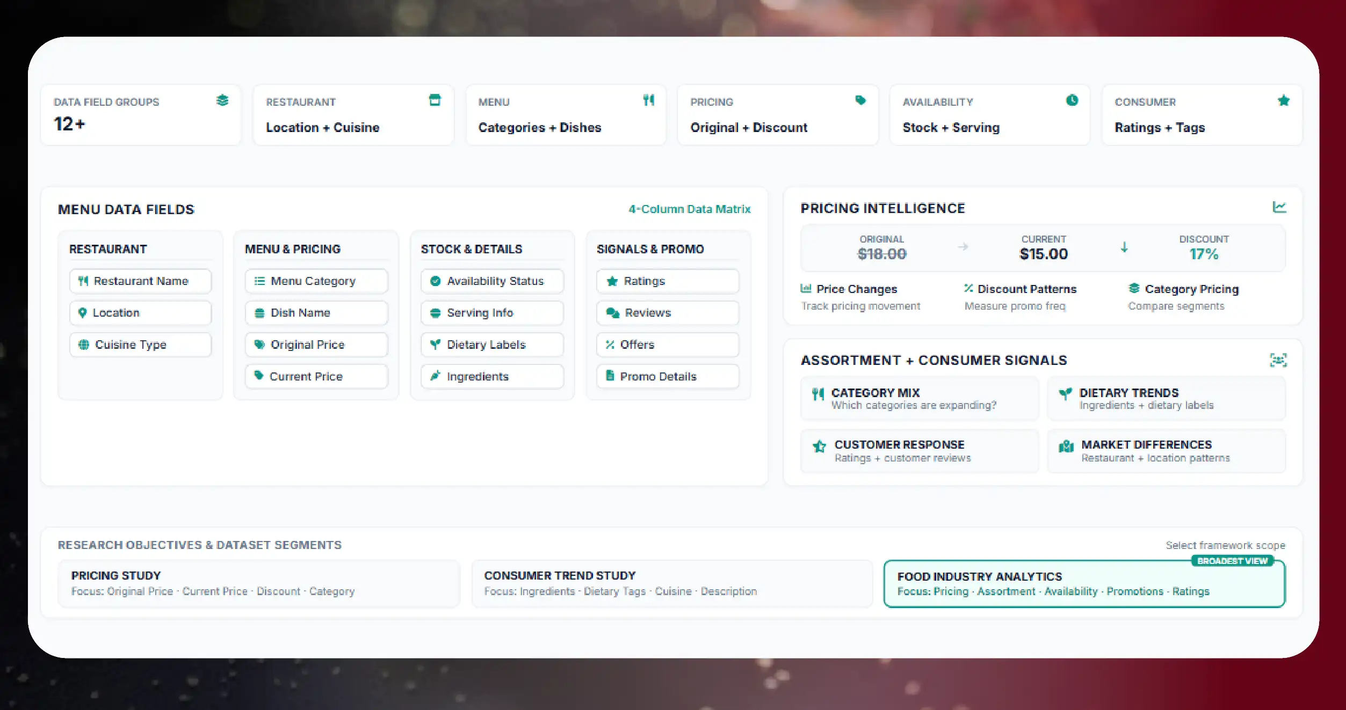Image resolution: width=1346 pixels, height=710 pixels.
Task: Click the original price $18.00 value
Action: 881,254
